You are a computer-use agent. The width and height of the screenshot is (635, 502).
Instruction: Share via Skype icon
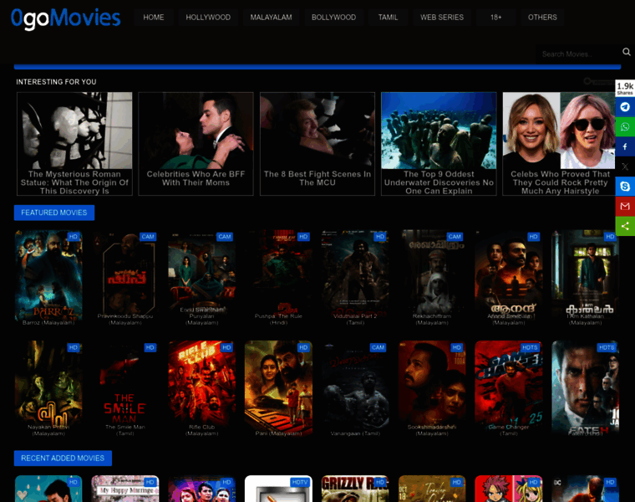625,186
